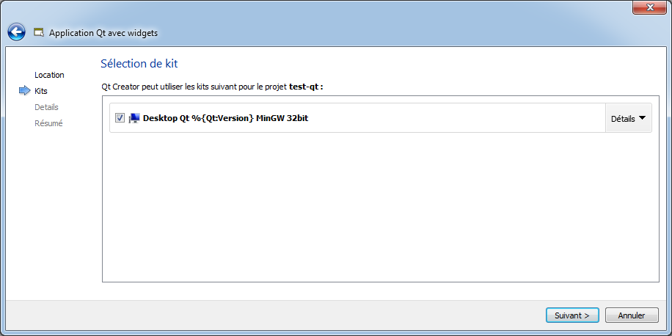Uncheck the Desktop Qt MinGW 32bit kit
The height and width of the screenshot is (336, 672).
(x=120, y=118)
